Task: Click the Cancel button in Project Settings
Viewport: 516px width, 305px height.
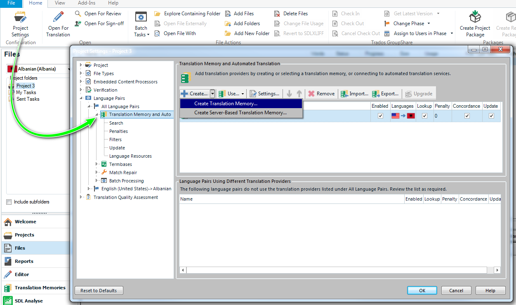Action: (x=456, y=291)
